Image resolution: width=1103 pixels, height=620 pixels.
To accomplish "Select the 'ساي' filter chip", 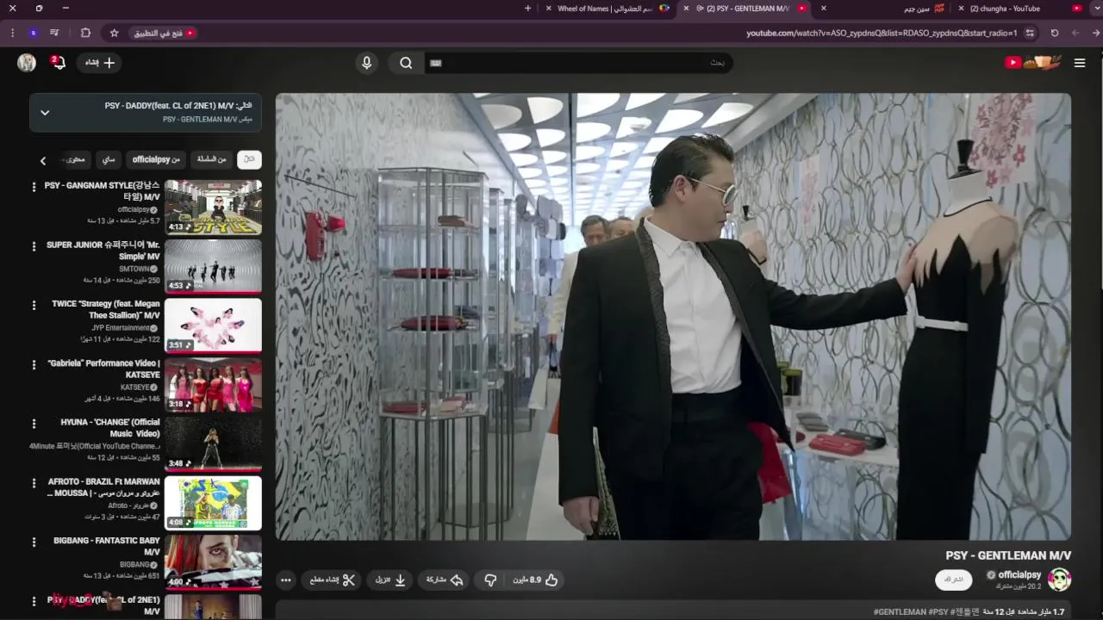I will 108,159.
